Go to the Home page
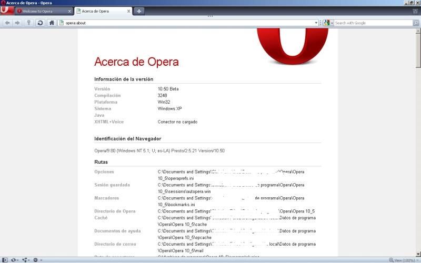 (52, 23)
